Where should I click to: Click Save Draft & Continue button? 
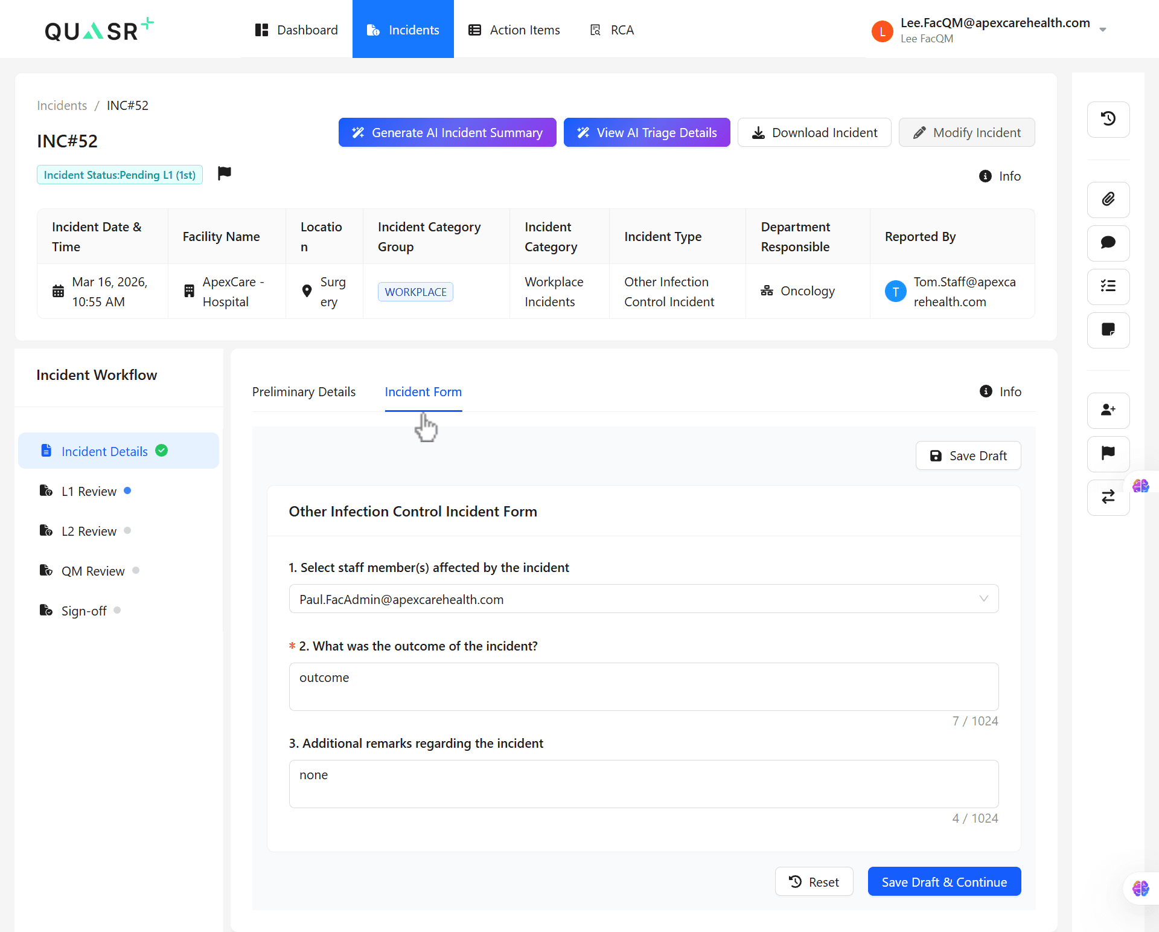[x=943, y=882]
